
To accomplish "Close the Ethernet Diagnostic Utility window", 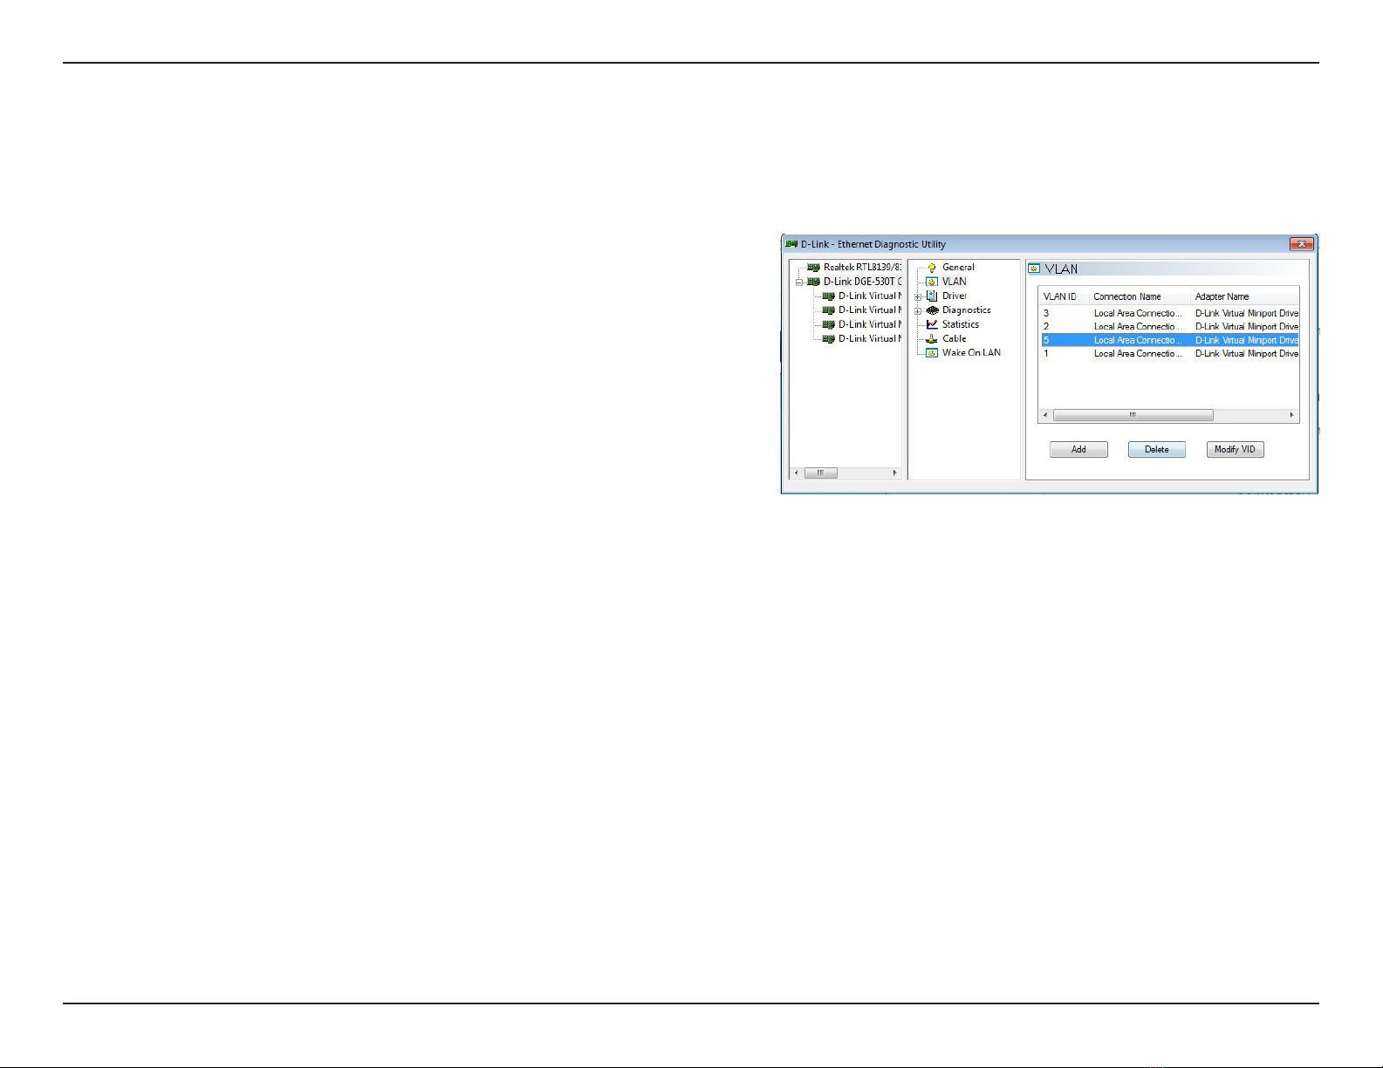I will click(x=1301, y=244).
